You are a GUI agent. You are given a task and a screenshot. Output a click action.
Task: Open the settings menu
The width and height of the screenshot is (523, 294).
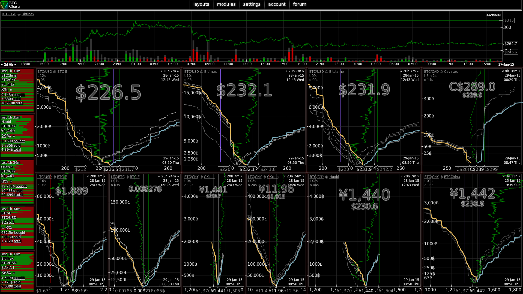(252, 4)
